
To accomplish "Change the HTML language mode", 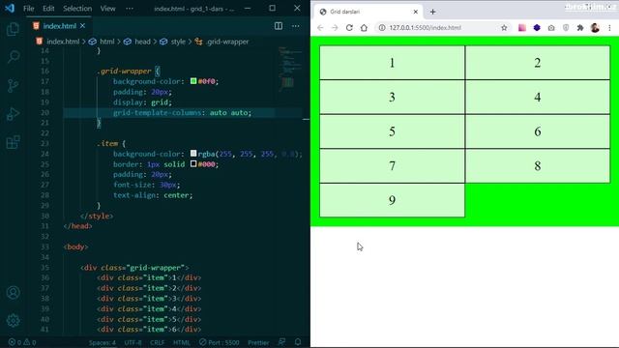I will point(181,342).
